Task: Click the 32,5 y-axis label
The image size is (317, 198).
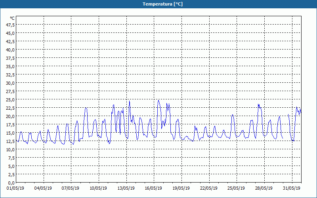Action: [x=11, y=75]
